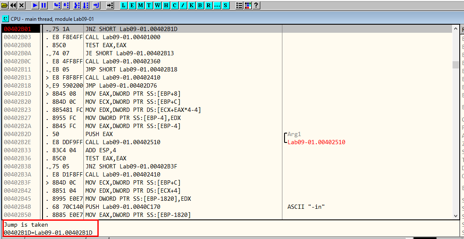Open References window with R button

tap(209, 5)
